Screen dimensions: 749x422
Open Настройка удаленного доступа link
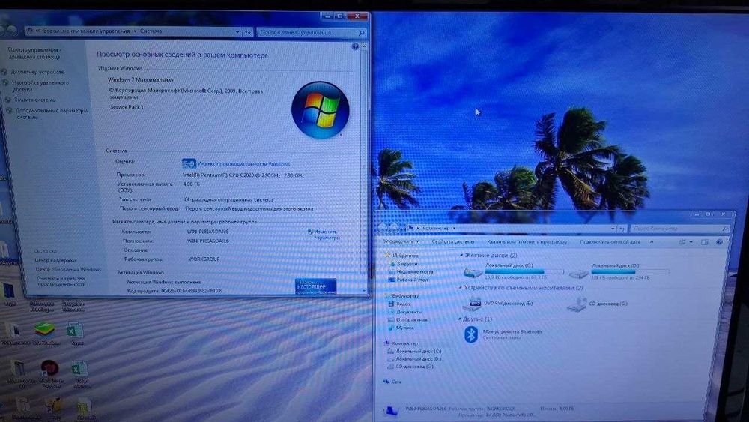pos(40,86)
